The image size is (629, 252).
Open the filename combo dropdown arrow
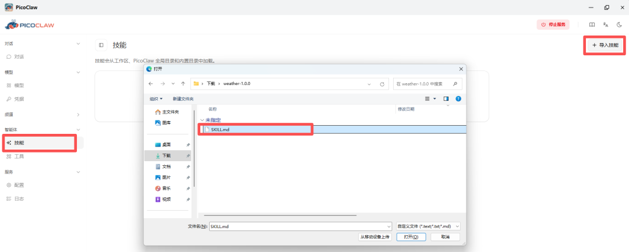(388, 226)
